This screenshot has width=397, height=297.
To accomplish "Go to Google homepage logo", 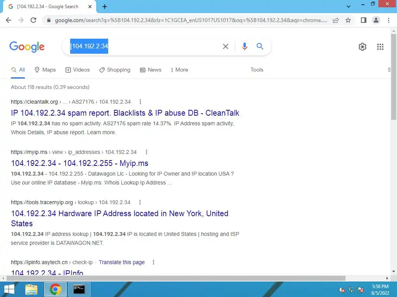I will (x=27, y=47).
